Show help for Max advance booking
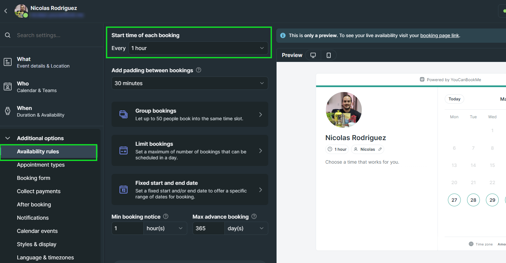 pos(254,216)
